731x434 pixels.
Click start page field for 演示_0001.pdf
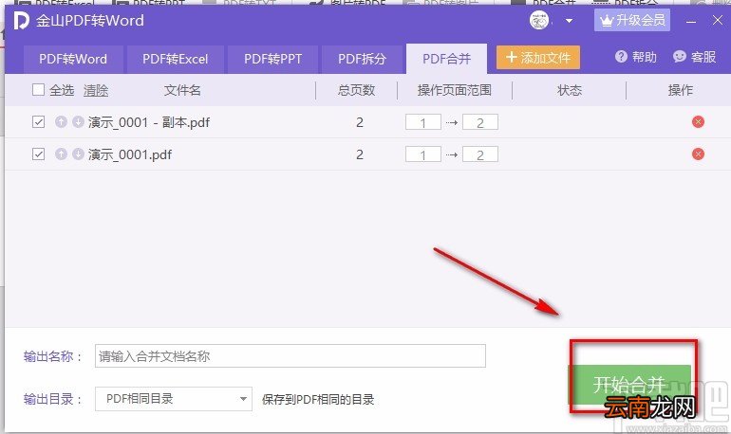click(x=423, y=154)
